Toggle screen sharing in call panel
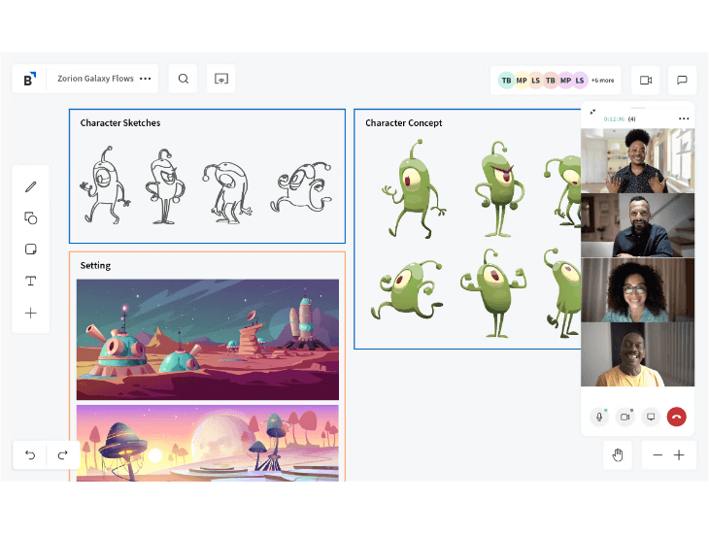Viewport: 709px width, 534px height. point(651,417)
